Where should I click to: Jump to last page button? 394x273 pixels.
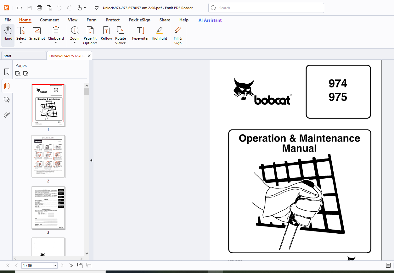click(x=71, y=265)
